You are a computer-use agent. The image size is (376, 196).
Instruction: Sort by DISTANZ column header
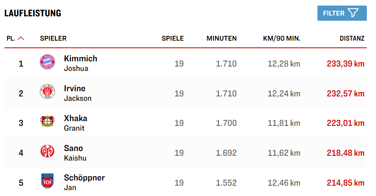(352, 39)
